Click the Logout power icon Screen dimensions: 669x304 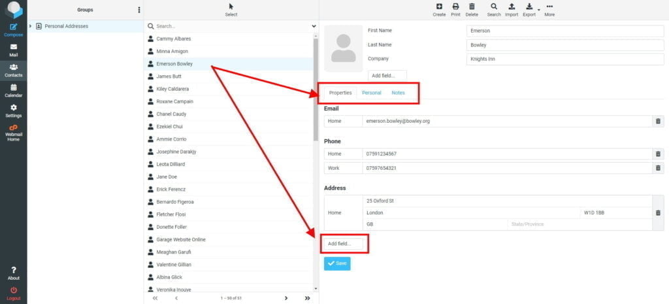pyautogui.click(x=13, y=294)
